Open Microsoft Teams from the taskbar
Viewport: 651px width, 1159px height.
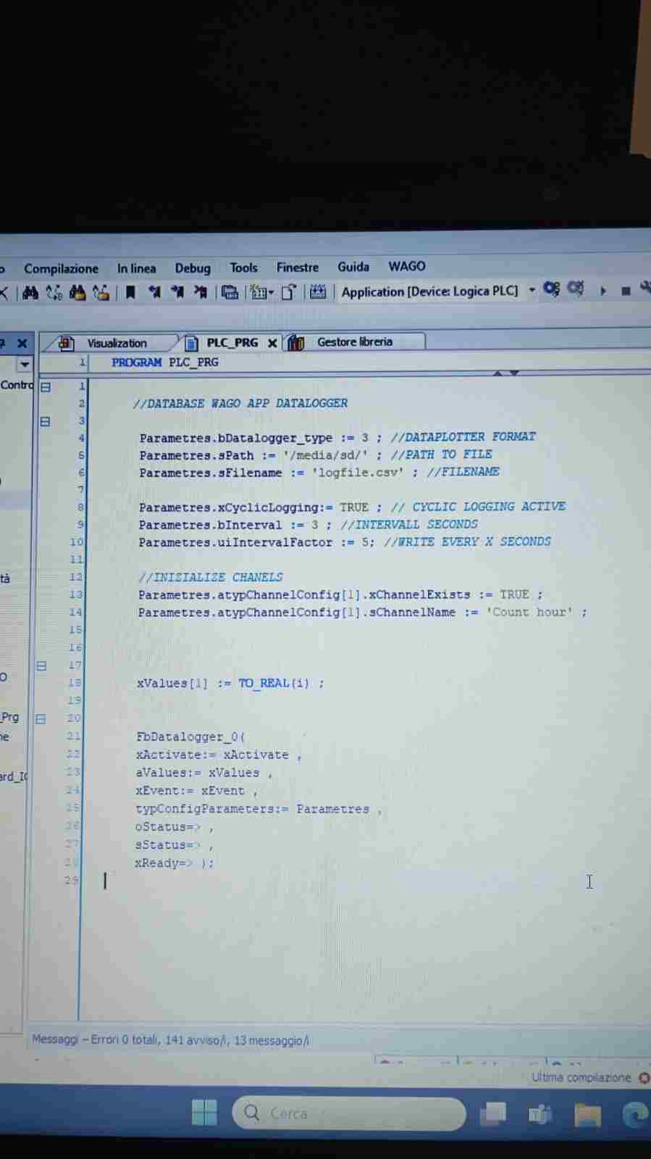coord(539,1114)
